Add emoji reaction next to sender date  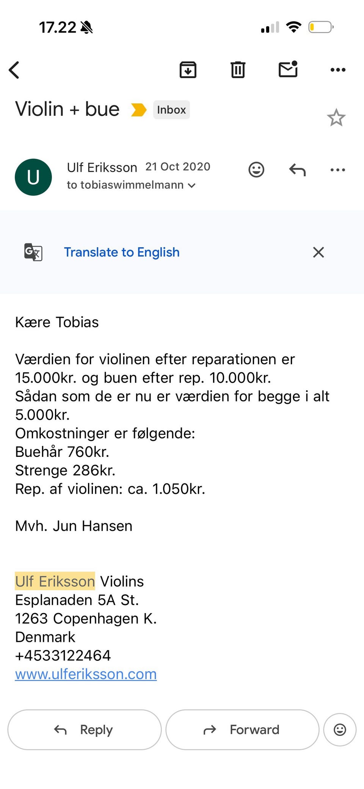pyautogui.click(x=256, y=169)
